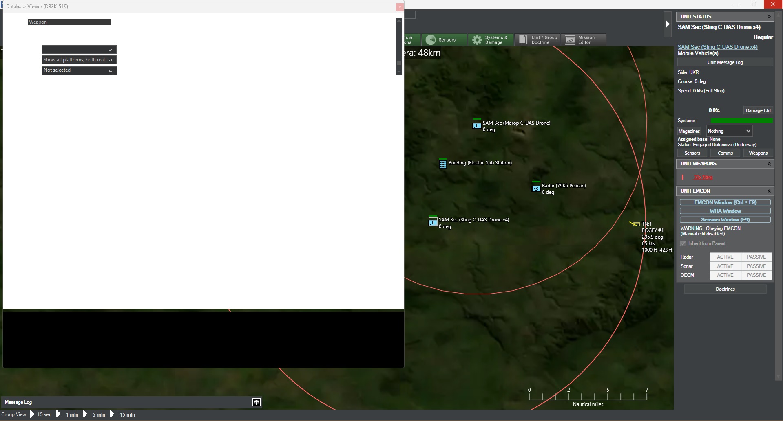Collapse the UNIT WEAPONS panel
The image size is (783, 421).
pos(769,164)
